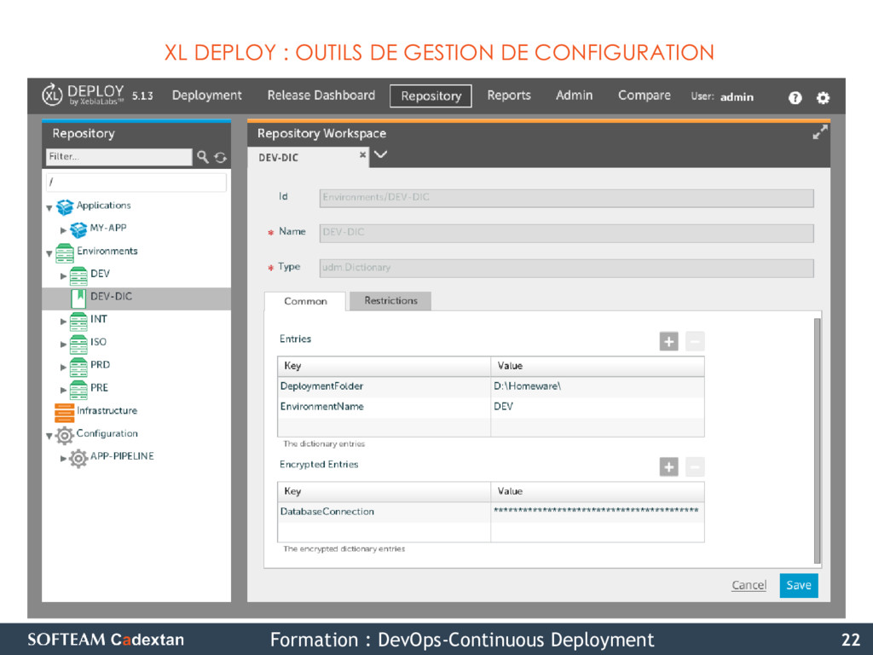Select the D:\Homeware\ value cell

(x=598, y=386)
